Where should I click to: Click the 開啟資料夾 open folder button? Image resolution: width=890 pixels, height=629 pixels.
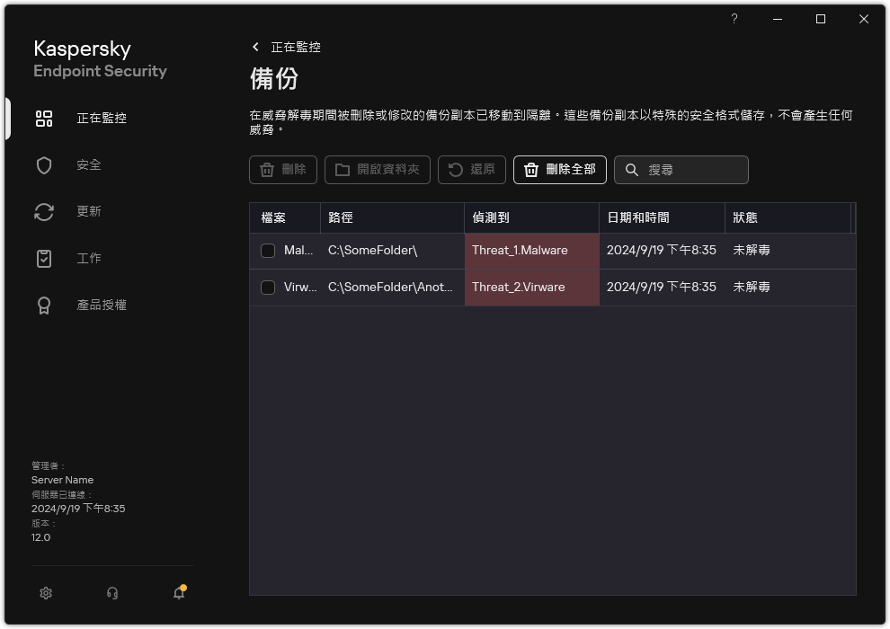click(x=378, y=170)
